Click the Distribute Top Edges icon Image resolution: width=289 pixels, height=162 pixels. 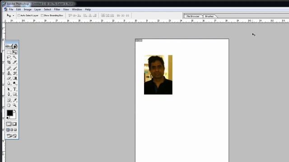pyautogui.click(x=103, y=16)
